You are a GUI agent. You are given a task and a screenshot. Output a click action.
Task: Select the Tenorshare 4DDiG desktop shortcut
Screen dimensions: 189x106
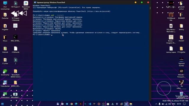click(26, 5)
